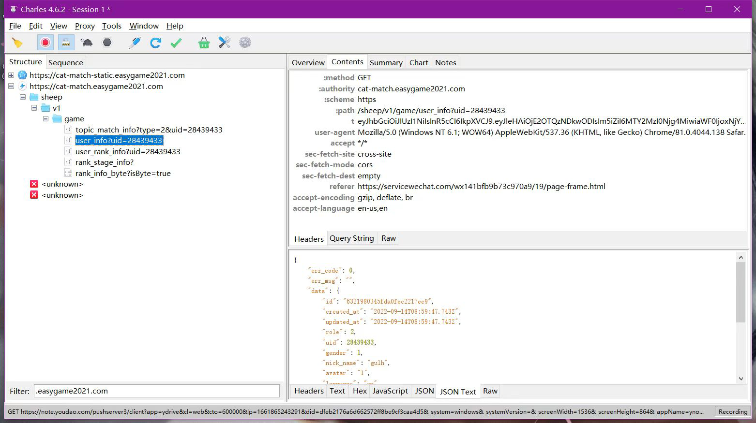
Task: Click the second red error unknown icon
Action: [34, 195]
